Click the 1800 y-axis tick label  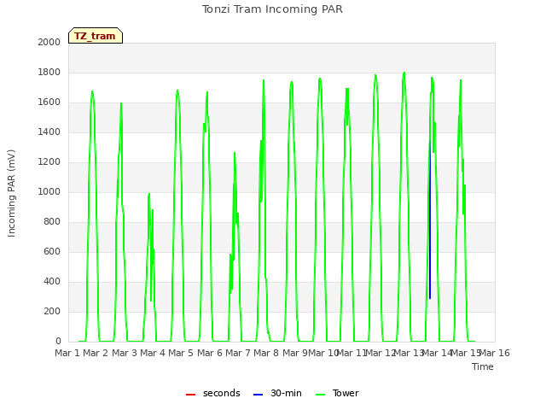[49, 72]
